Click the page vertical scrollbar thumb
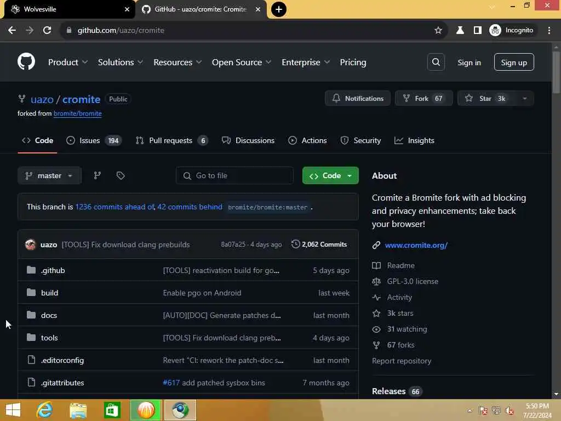561x421 pixels. [556, 72]
